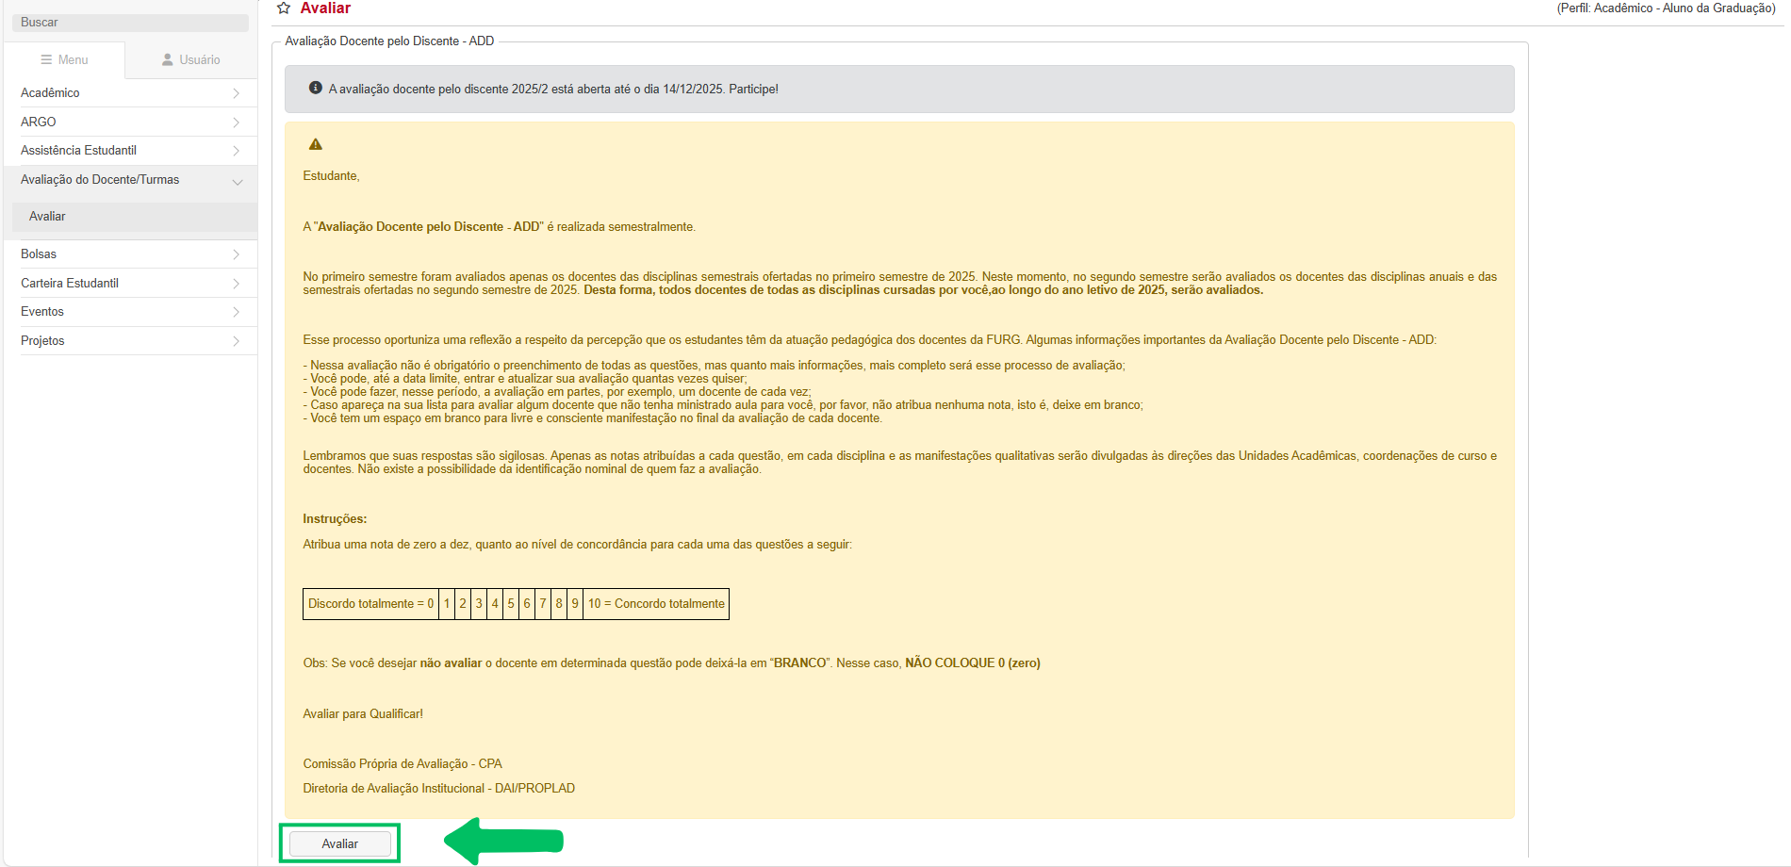This screenshot has width=1791, height=867.
Task: Expand the Bolsas chevron
Action: click(236, 254)
